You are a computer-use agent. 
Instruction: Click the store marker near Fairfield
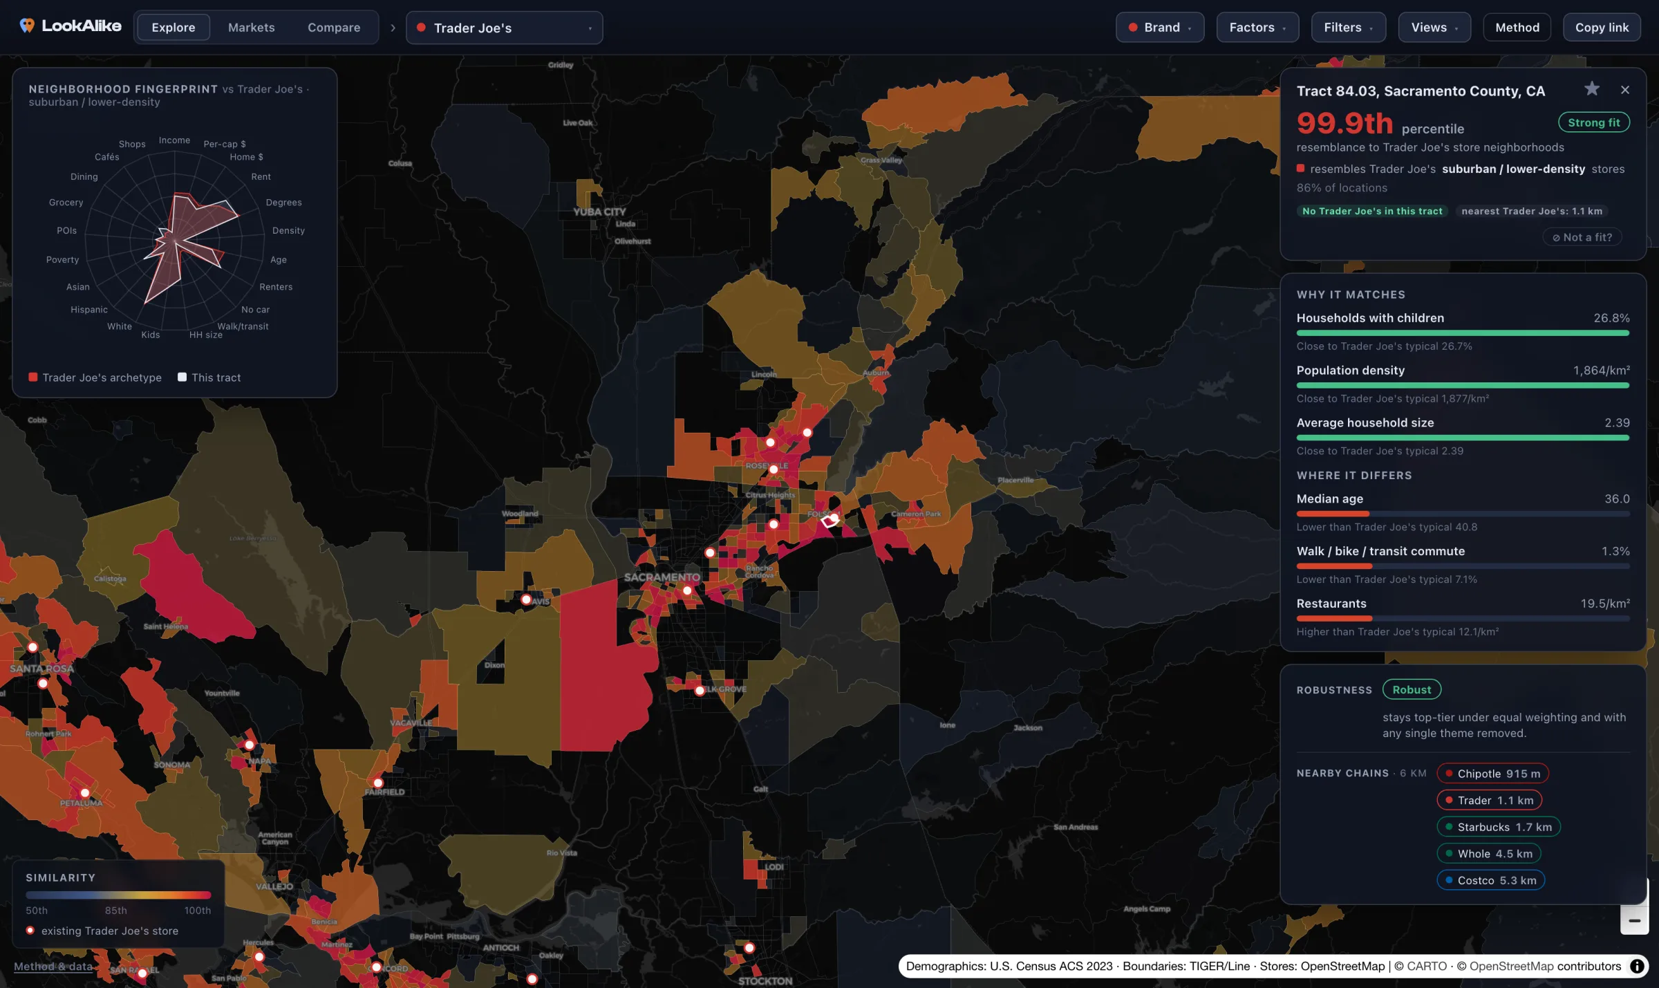(x=378, y=783)
